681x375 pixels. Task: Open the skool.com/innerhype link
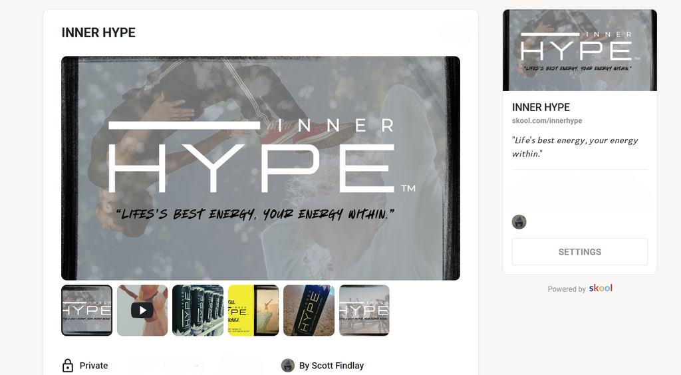[x=547, y=120]
